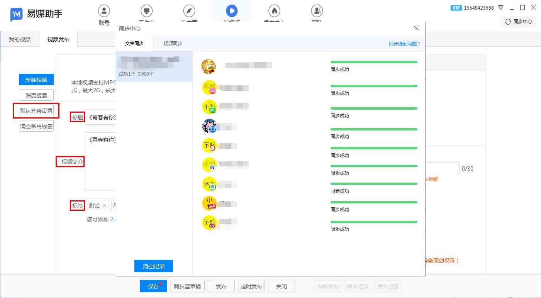The image size is (541, 298).
Task: Click the greyed 发布记录 button
Action: 388,286
